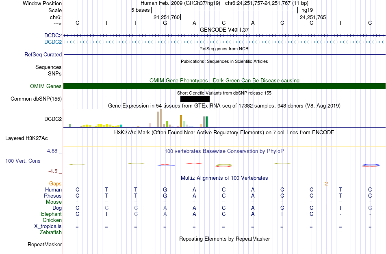Click the -4.5 PhyloP lower scale value
386x254 pixels.
click(x=53, y=171)
